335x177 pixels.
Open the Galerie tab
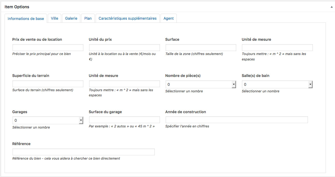(x=71, y=18)
